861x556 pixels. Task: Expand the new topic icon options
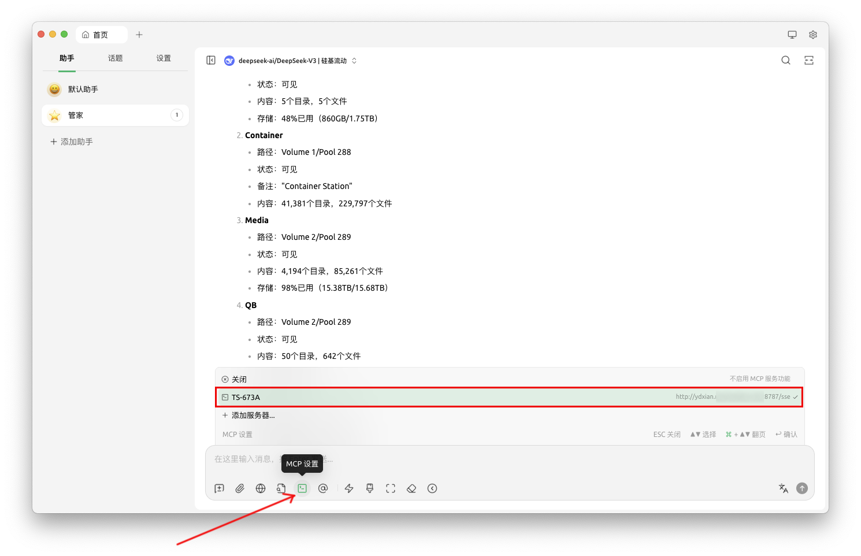(x=219, y=488)
